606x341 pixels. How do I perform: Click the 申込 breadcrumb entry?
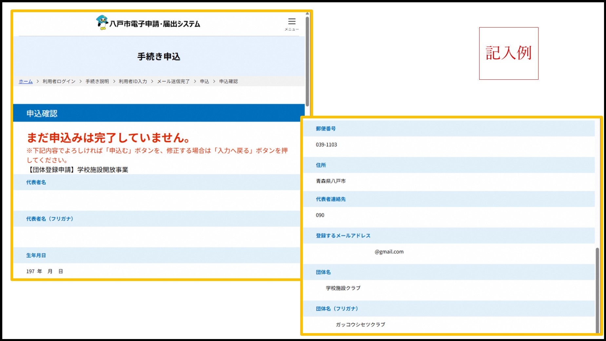pyautogui.click(x=204, y=81)
